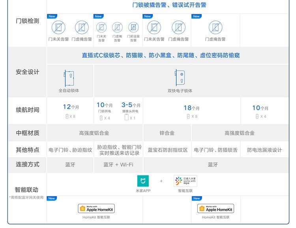Click the 10个月 value above 门锁供电
The image size is (296, 228).
point(105,105)
